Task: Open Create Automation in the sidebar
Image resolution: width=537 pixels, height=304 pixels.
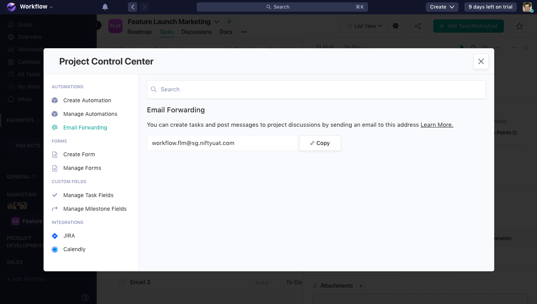Action: [87, 100]
